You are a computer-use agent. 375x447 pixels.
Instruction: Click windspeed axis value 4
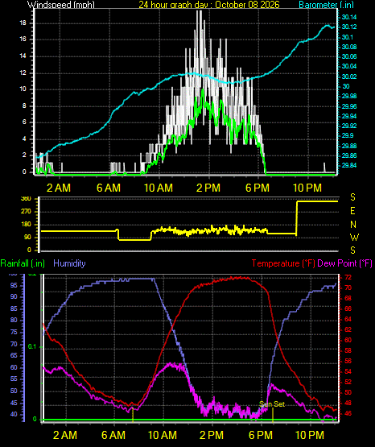pyautogui.click(x=24, y=139)
